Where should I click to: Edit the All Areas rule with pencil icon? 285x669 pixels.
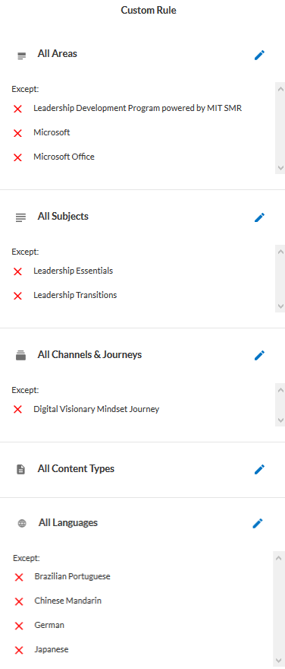259,55
